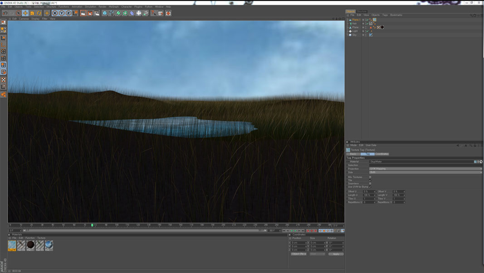Click the Texture mode checkerboard icon in left toolbar
484x273 pixels.
pos(3,80)
